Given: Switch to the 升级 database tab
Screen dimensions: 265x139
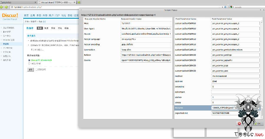Looking at the screenshot, I should [53, 28].
